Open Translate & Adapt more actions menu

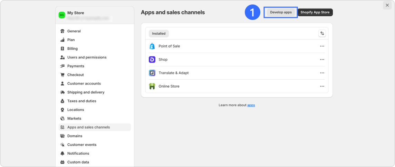(x=322, y=73)
